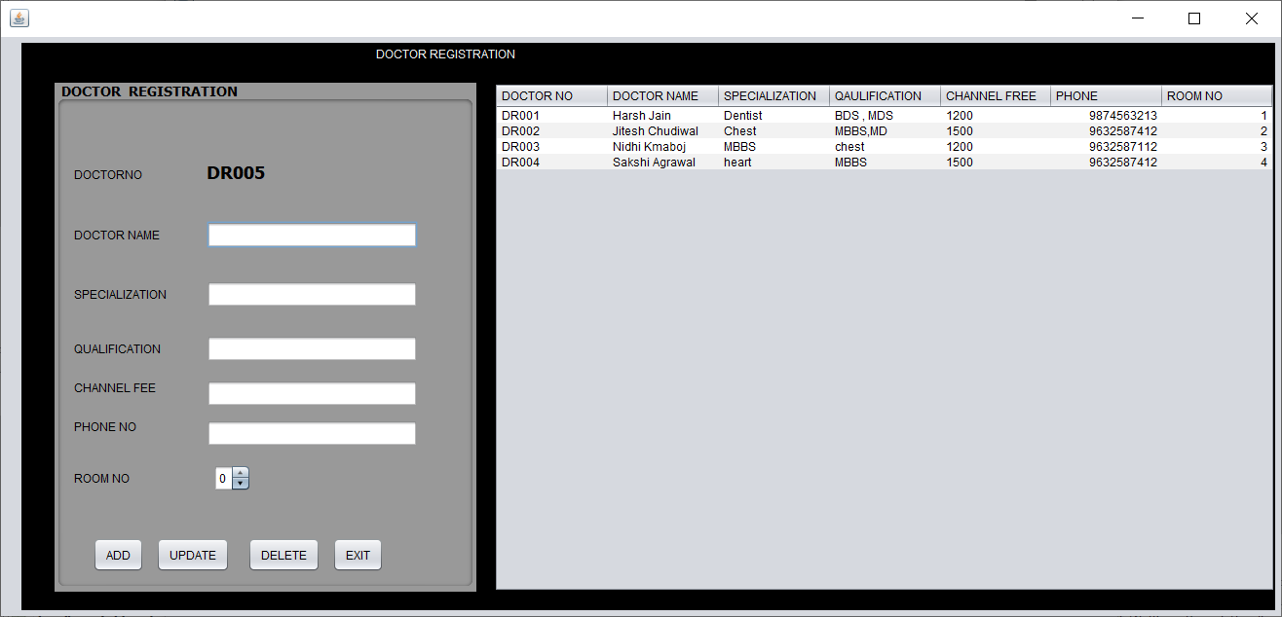Click the CHANNEL FREE column header
Viewport: 1282px width, 617px height.
pyautogui.click(x=996, y=95)
